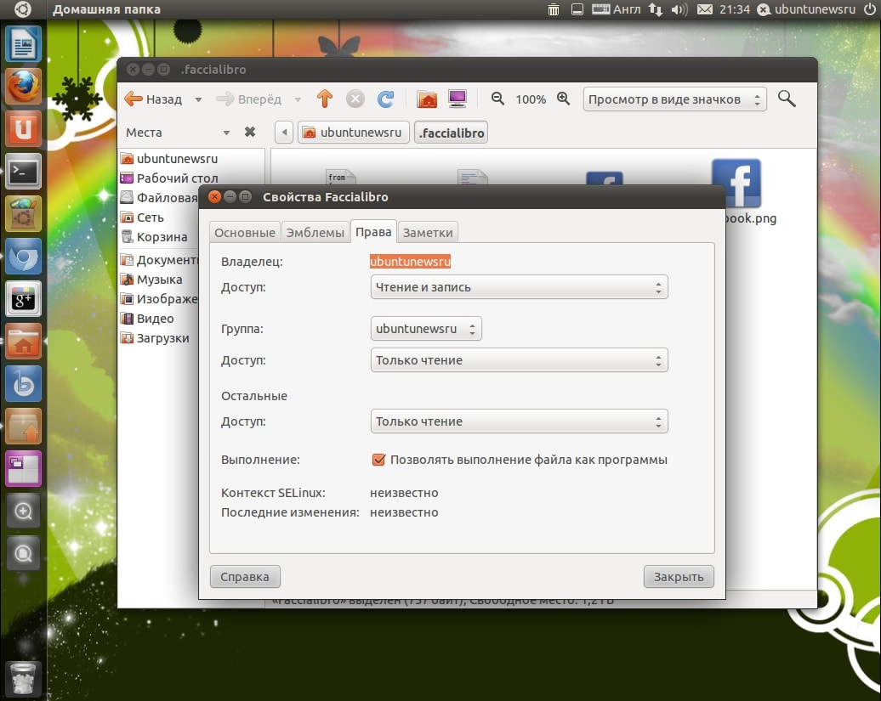
Task: Click the Справка button
Action: (245, 576)
